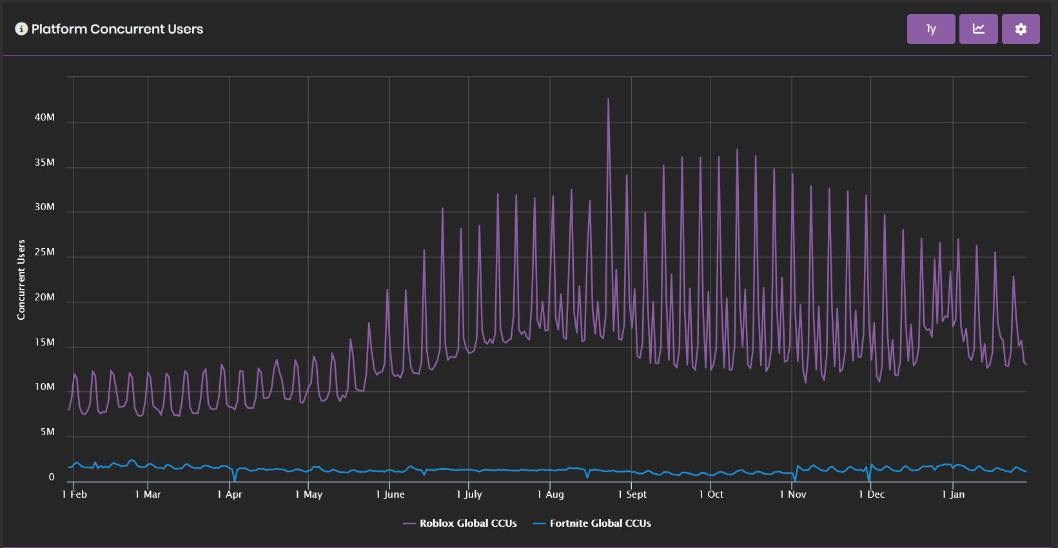Click the blue Fortnite legend line marker

click(x=540, y=524)
